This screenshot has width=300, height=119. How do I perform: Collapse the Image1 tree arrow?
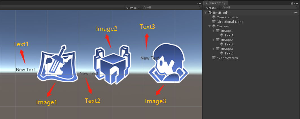click(213, 31)
